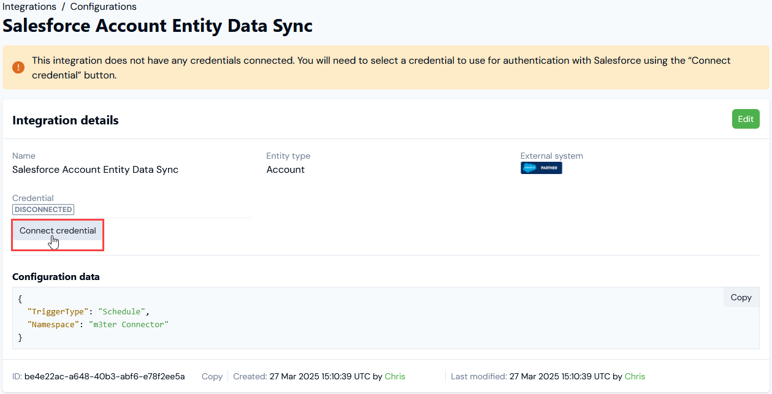Click the Integration details heading
This screenshot has width=772, height=394.
66,120
